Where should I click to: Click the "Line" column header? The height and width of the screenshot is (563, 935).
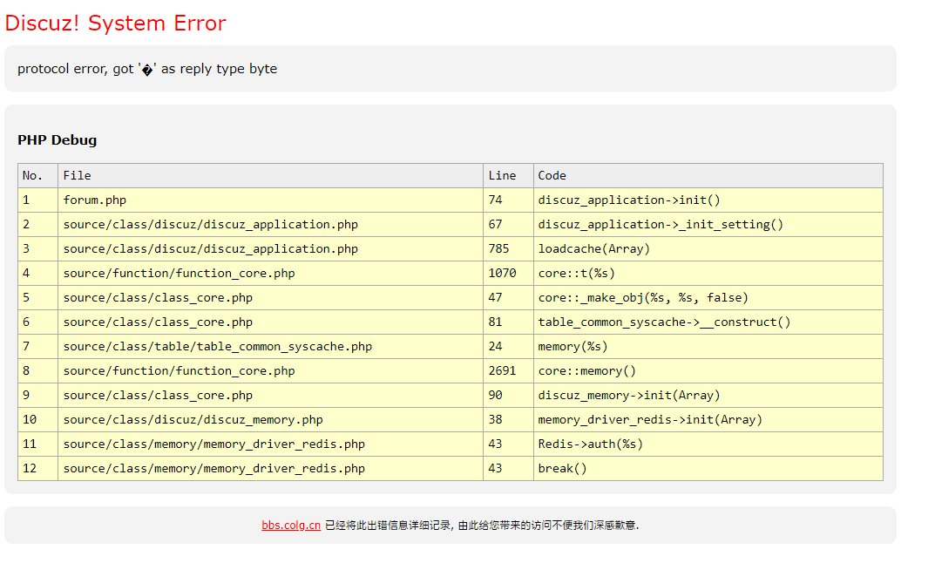(508, 176)
